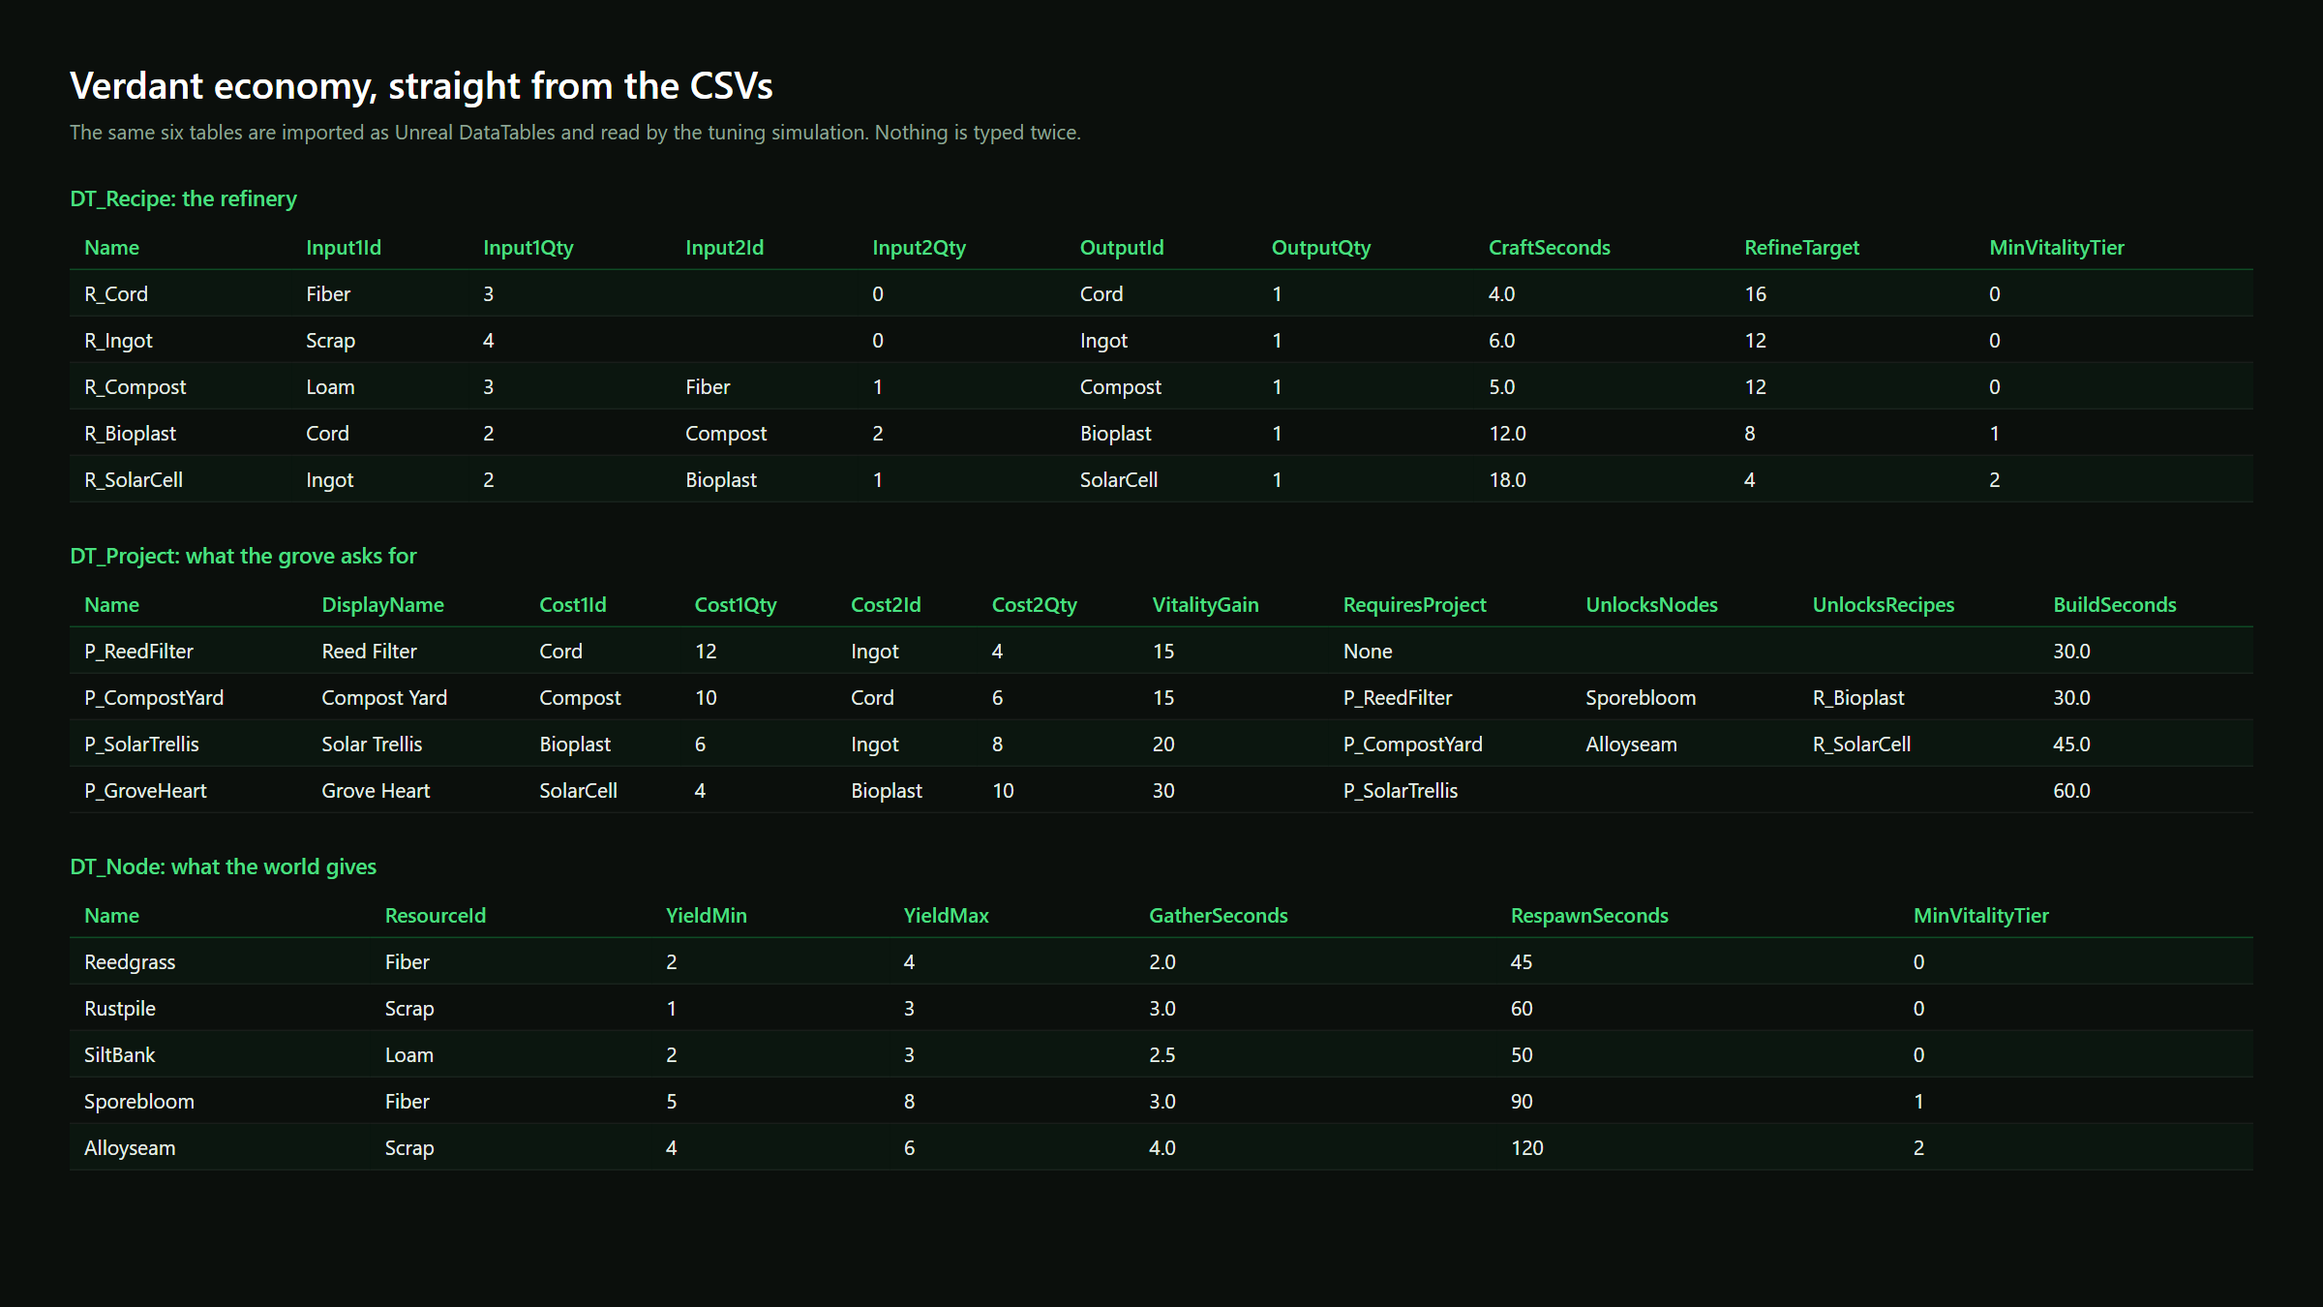
Task: Click the 'Grove Heart' display name cell
Action: pos(376,791)
